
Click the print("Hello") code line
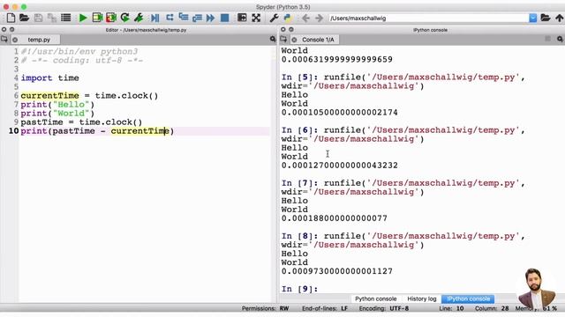[57, 105]
